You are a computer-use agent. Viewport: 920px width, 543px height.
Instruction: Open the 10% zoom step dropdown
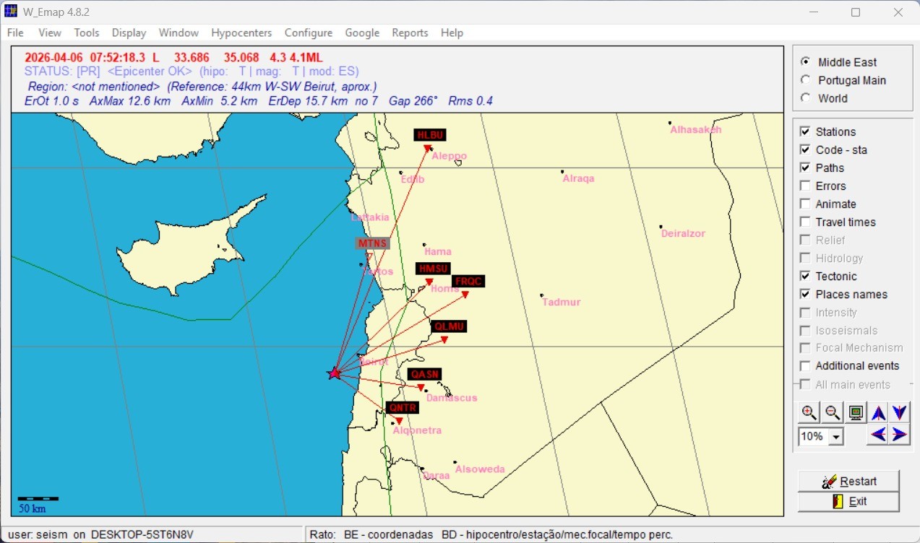[837, 437]
